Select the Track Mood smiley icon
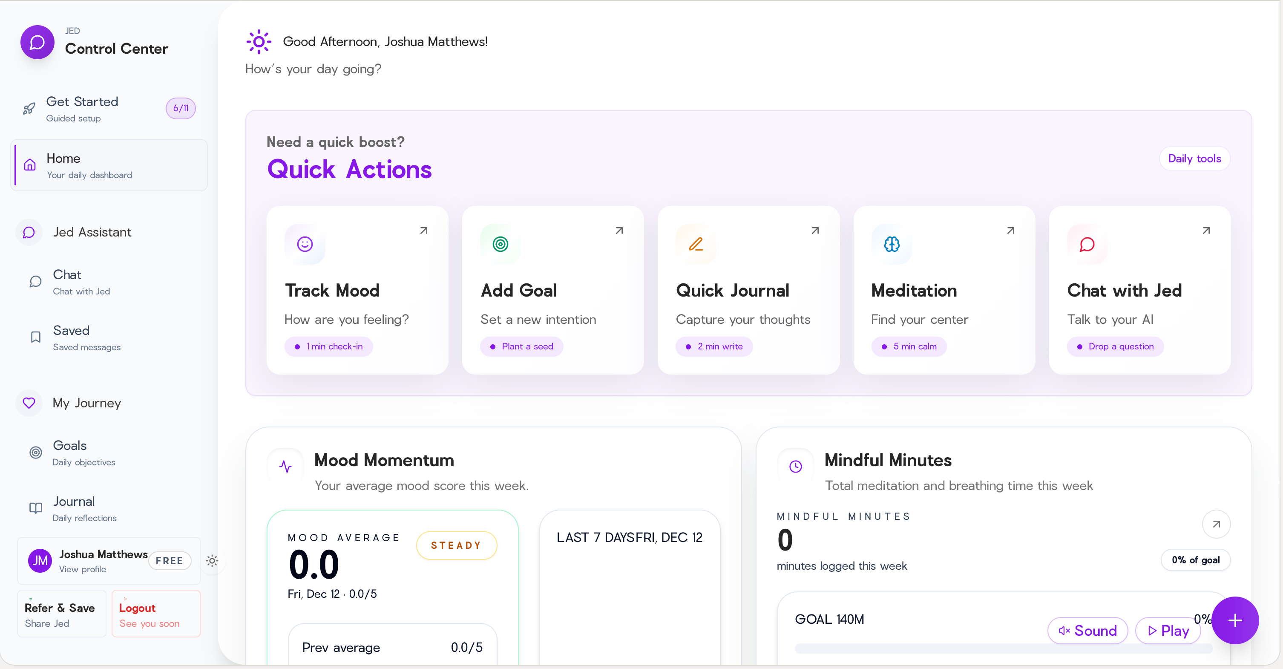The height and width of the screenshot is (669, 1283). (x=305, y=244)
